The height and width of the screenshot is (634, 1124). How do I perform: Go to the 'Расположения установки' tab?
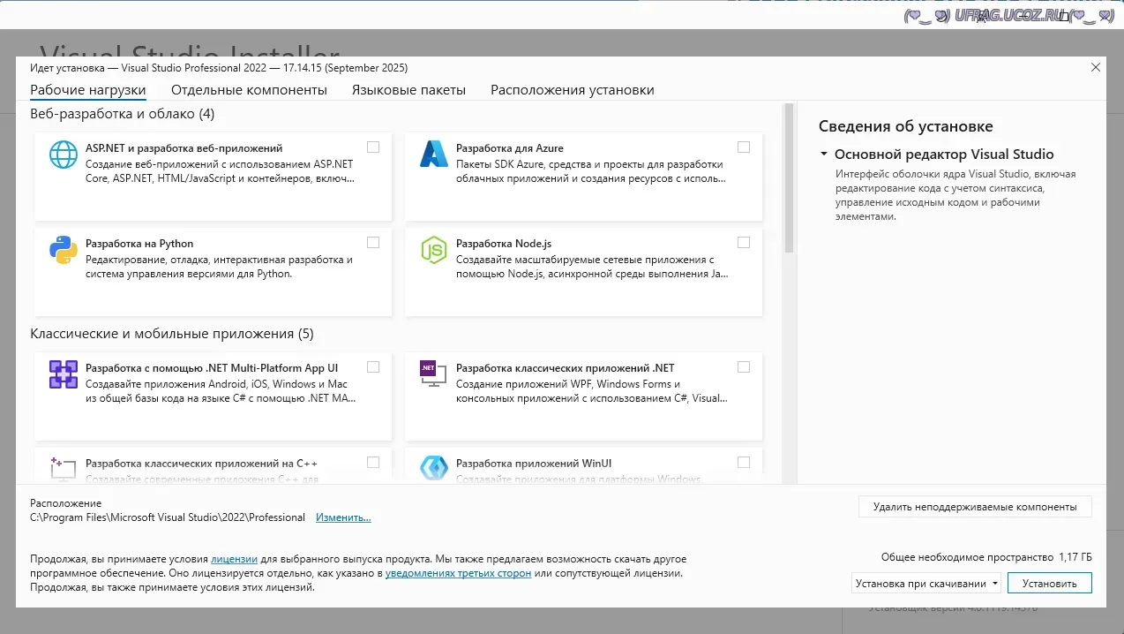tap(573, 90)
